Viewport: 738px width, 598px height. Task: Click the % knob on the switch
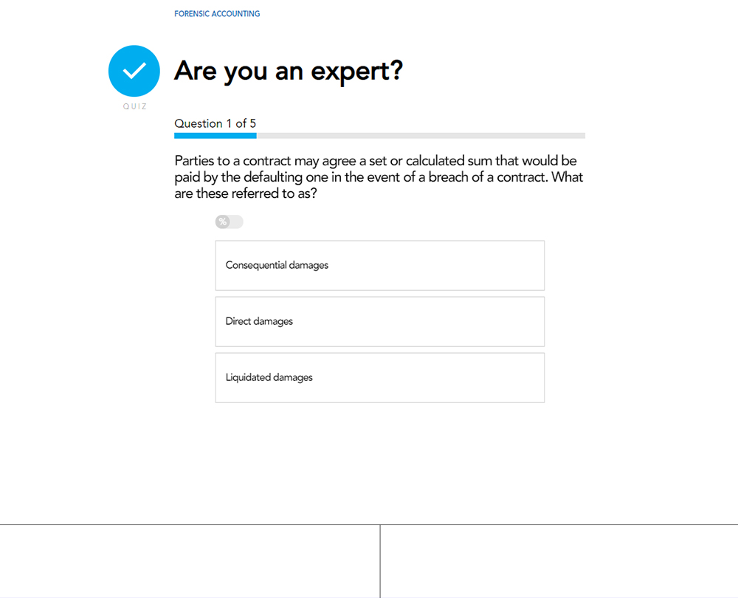click(222, 222)
